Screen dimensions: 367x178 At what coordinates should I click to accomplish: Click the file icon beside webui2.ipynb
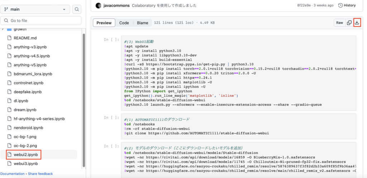pos(10,154)
